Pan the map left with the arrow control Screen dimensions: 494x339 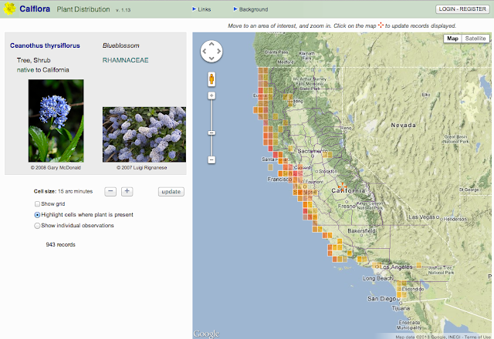click(x=205, y=52)
